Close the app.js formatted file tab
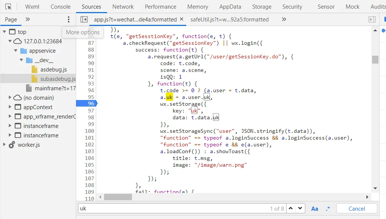 (x=182, y=19)
